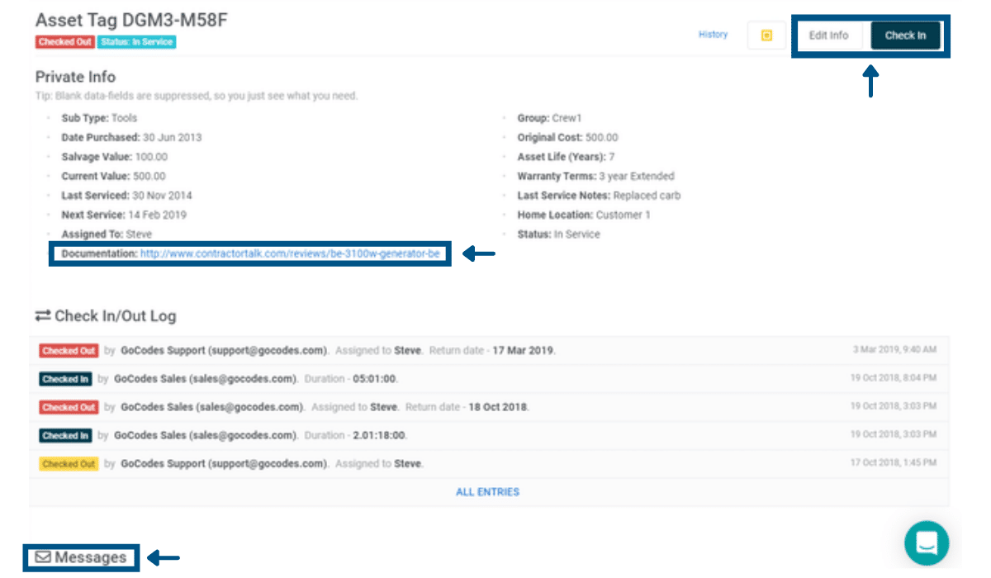Click the Check In/Out Log arrows icon
Viewport: 991px width, 578px height.
tap(43, 316)
